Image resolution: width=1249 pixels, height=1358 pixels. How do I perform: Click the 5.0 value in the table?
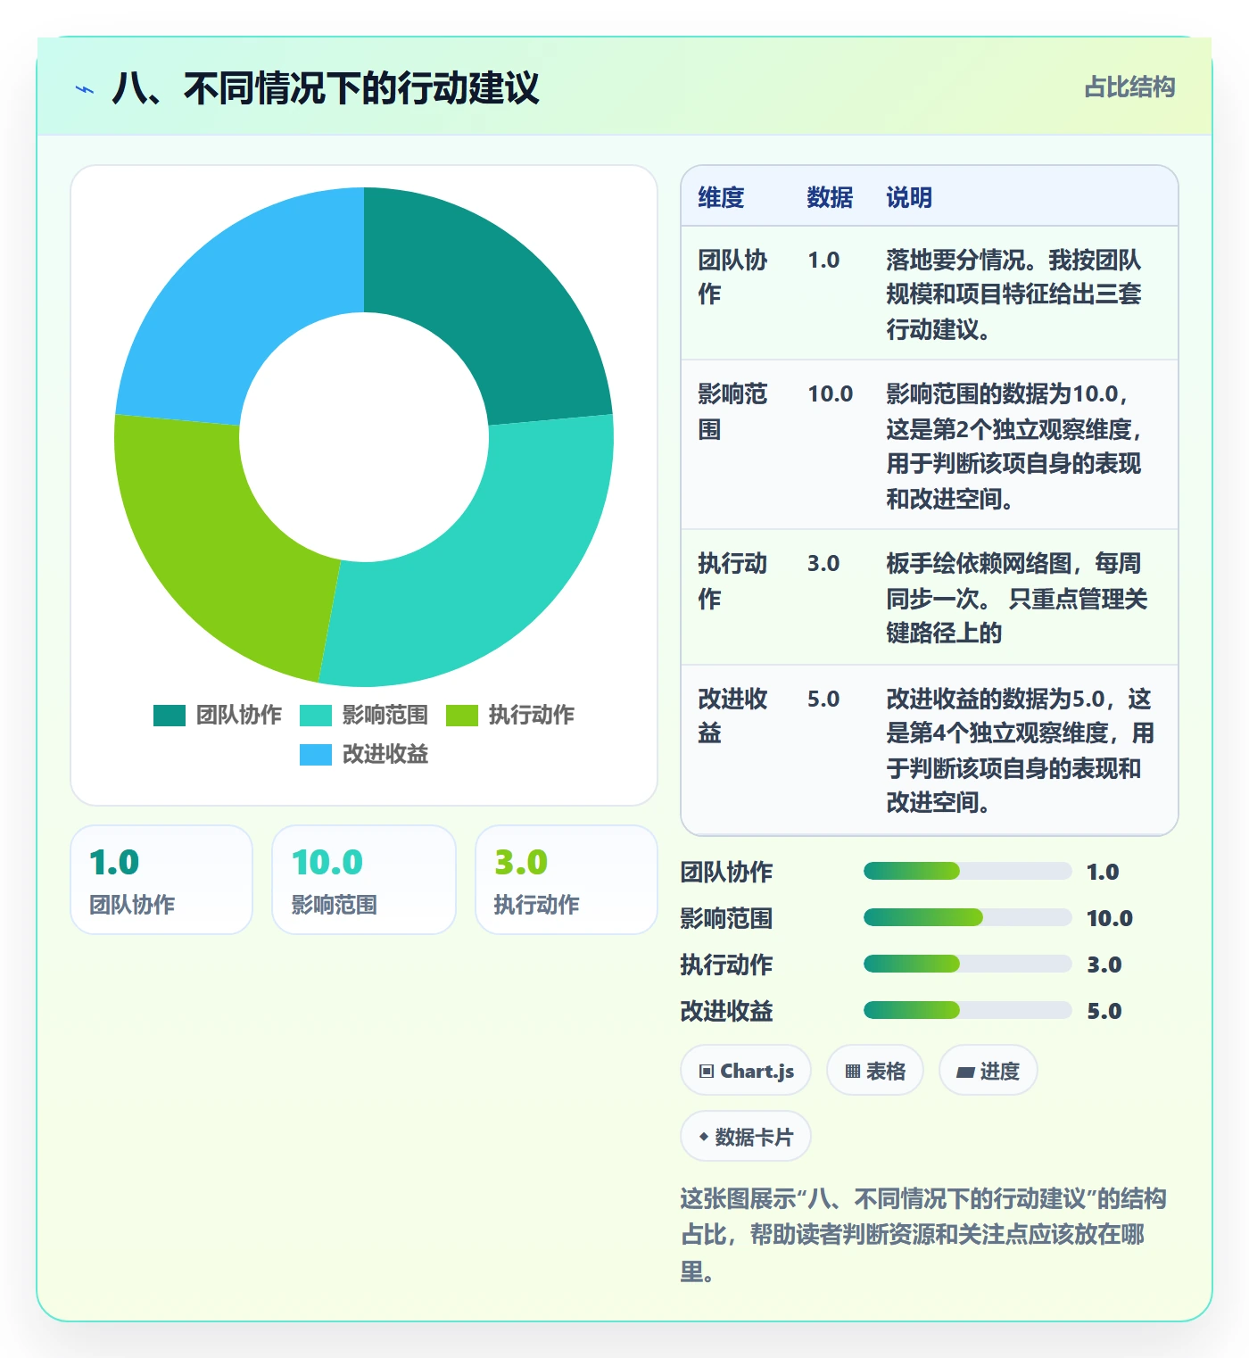823,700
